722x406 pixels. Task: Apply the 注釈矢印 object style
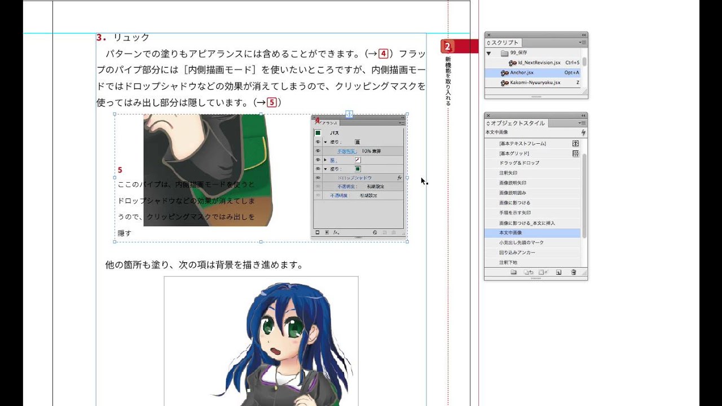click(x=533, y=173)
